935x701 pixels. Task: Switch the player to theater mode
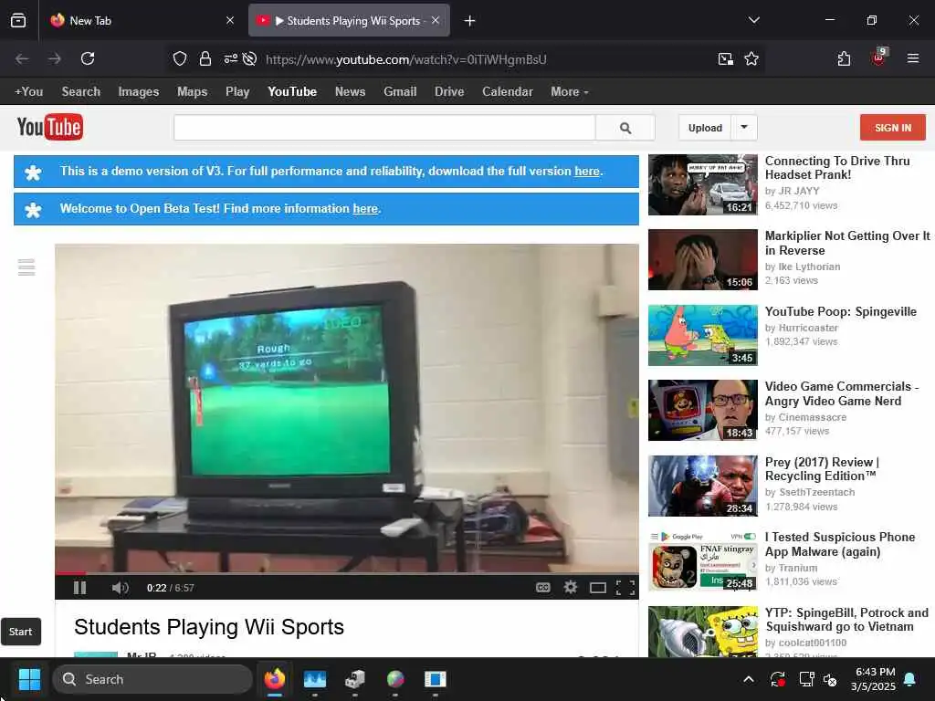coord(597,589)
